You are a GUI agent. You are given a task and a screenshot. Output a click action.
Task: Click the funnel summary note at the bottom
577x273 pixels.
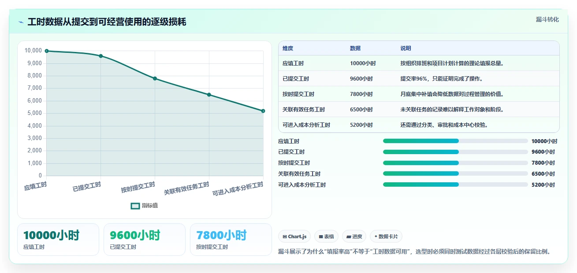(414, 252)
